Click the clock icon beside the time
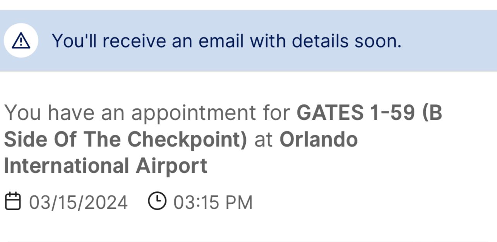Screen dimensions: 497x242 [x=157, y=201]
